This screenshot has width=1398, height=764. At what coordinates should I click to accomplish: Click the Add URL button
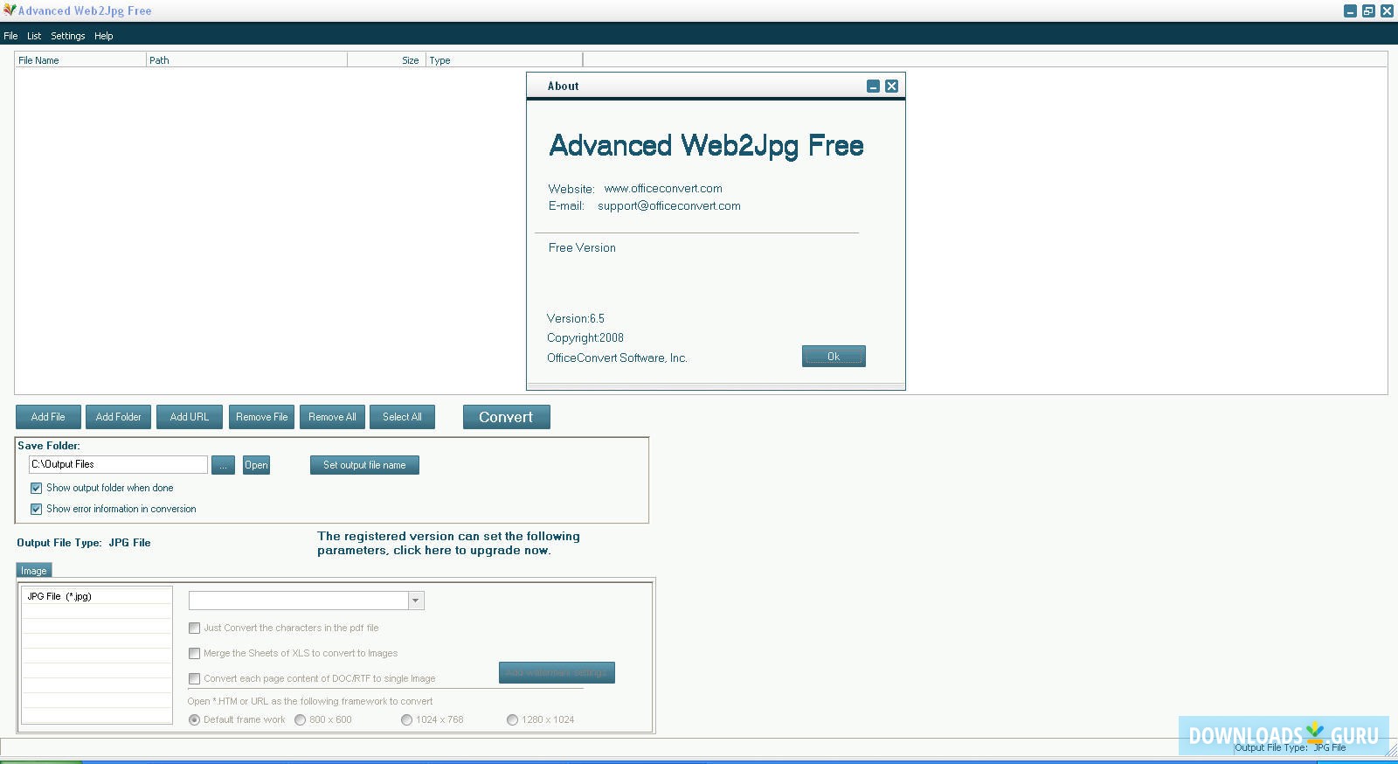(x=190, y=417)
